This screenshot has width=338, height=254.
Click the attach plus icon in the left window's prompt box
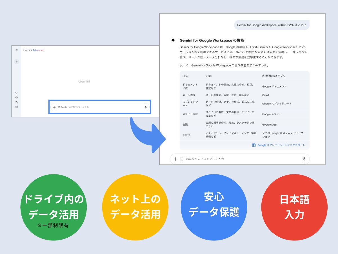[x=54, y=107]
